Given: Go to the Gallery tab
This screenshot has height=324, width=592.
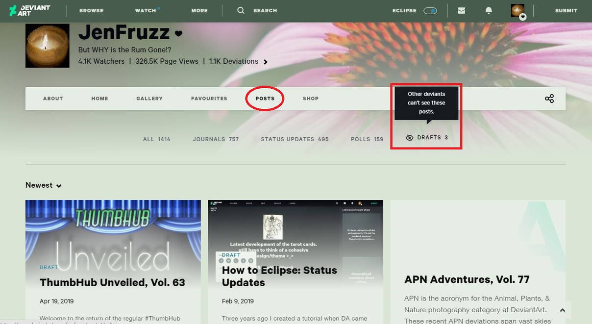Looking at the screenshot, I should 149,99.
